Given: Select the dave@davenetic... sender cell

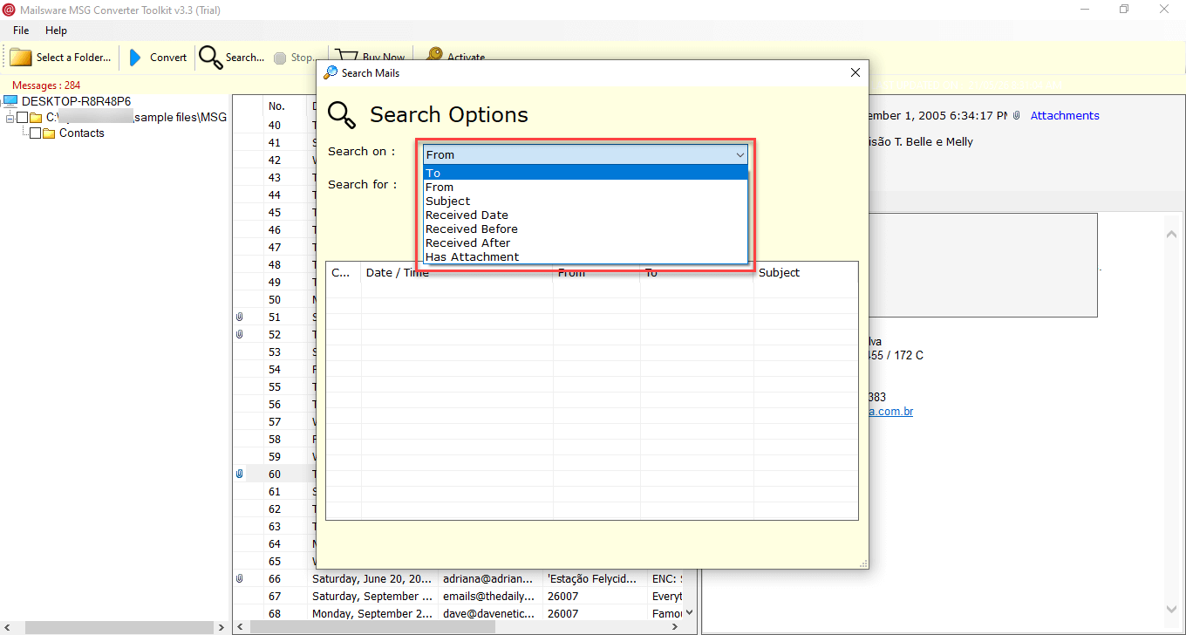Looking at the screenshot, I should tap(487, 613).
